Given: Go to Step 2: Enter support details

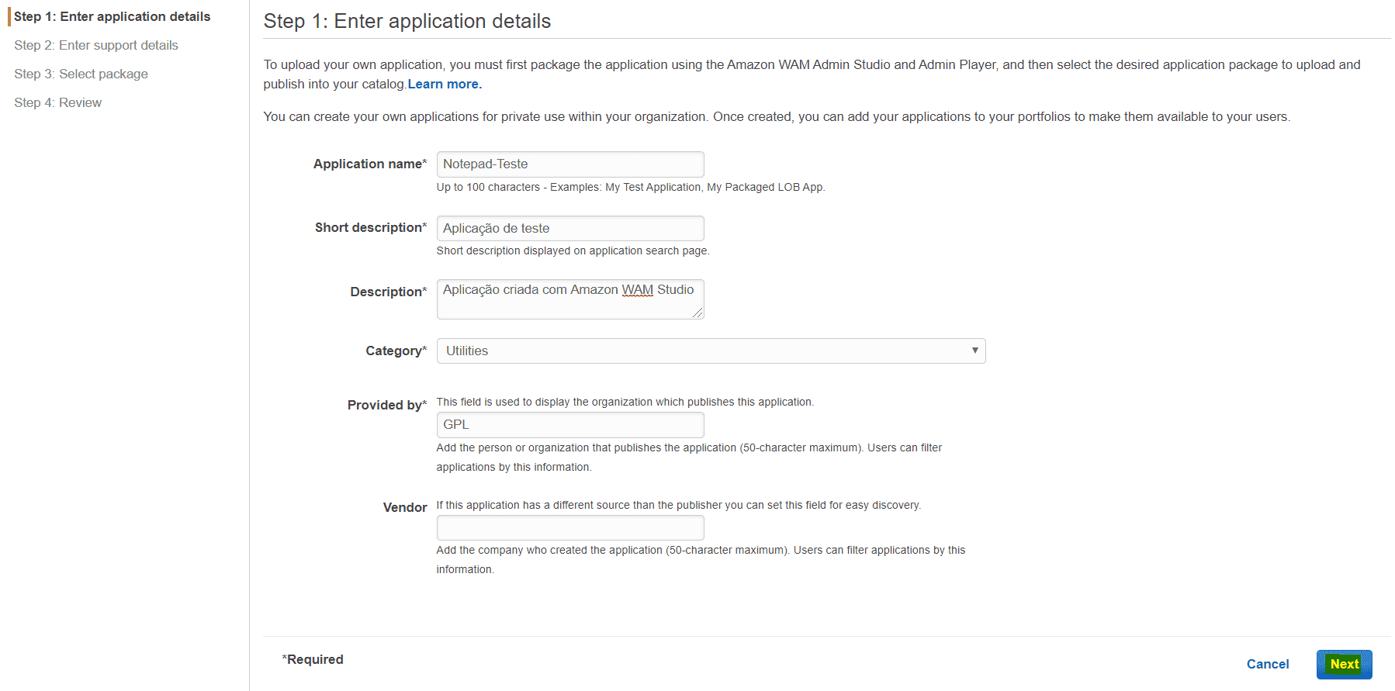Looking at the screenshot, I should [96, 45].
